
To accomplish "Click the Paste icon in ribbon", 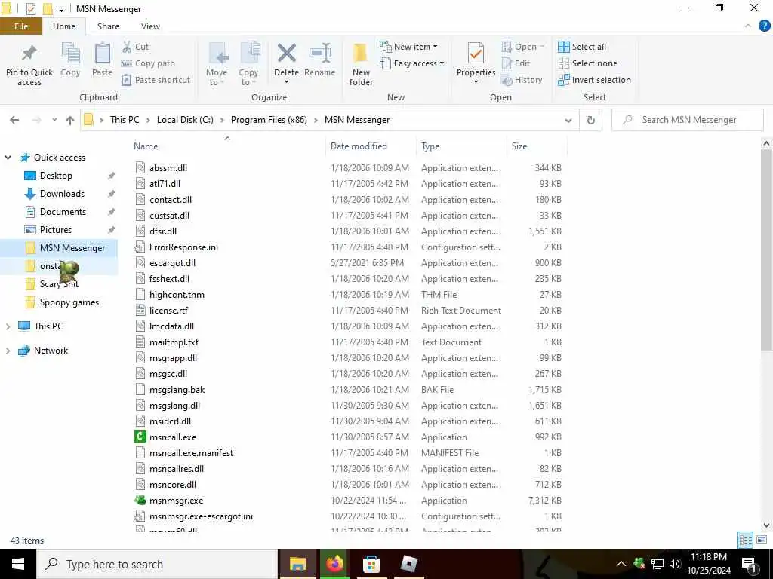I will tap(102, 54).
